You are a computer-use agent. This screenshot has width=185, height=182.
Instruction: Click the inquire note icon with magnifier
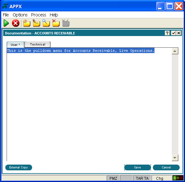click(x=46, y=23)
